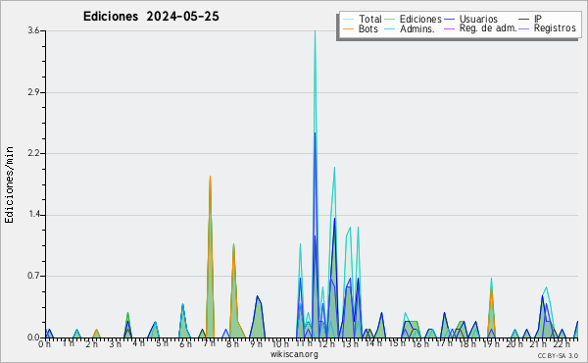Screen dimensions: 588x363
Task: Click the 13 h axis tick label
Action: [350, 343]
